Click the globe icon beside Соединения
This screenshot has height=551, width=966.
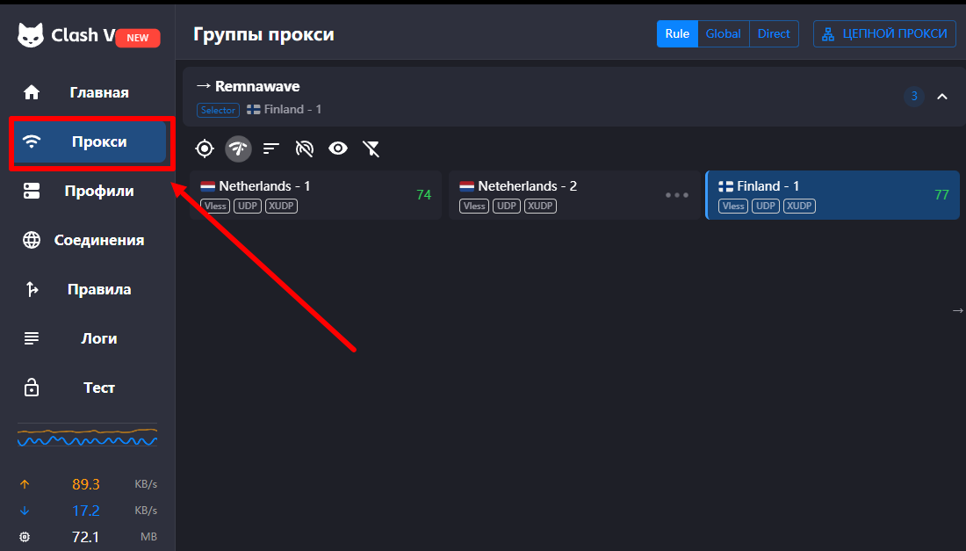click(x=32, y=241)
